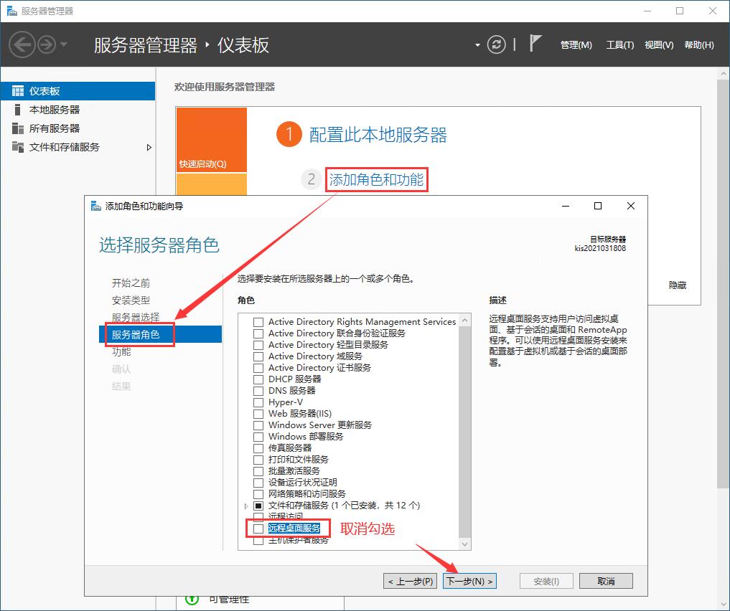This screenshot has width=730, height=611.
Task: Click the roles list scrollbar thumb
Action: tap(464, 432)
